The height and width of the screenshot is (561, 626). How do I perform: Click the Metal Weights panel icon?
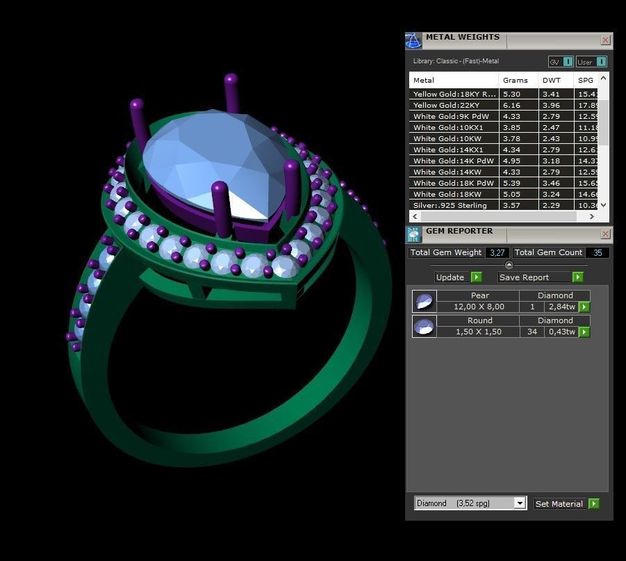coord(413,40)
